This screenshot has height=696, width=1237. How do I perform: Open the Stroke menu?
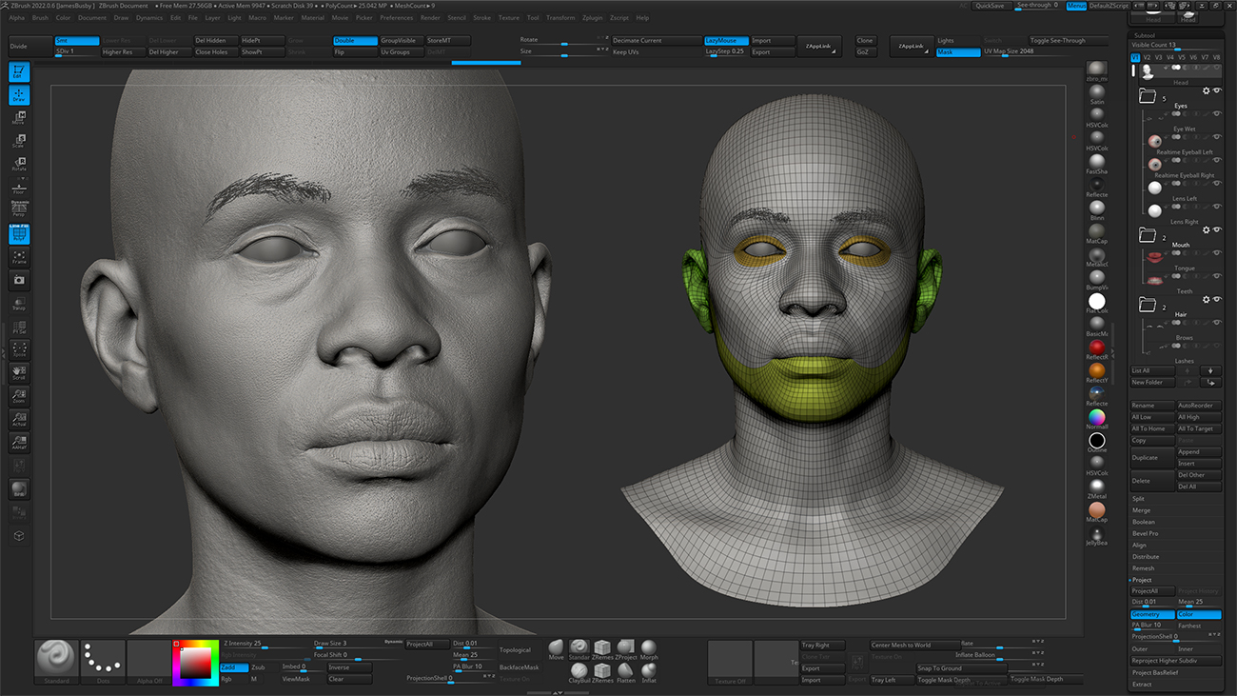[x=481, y=18]
